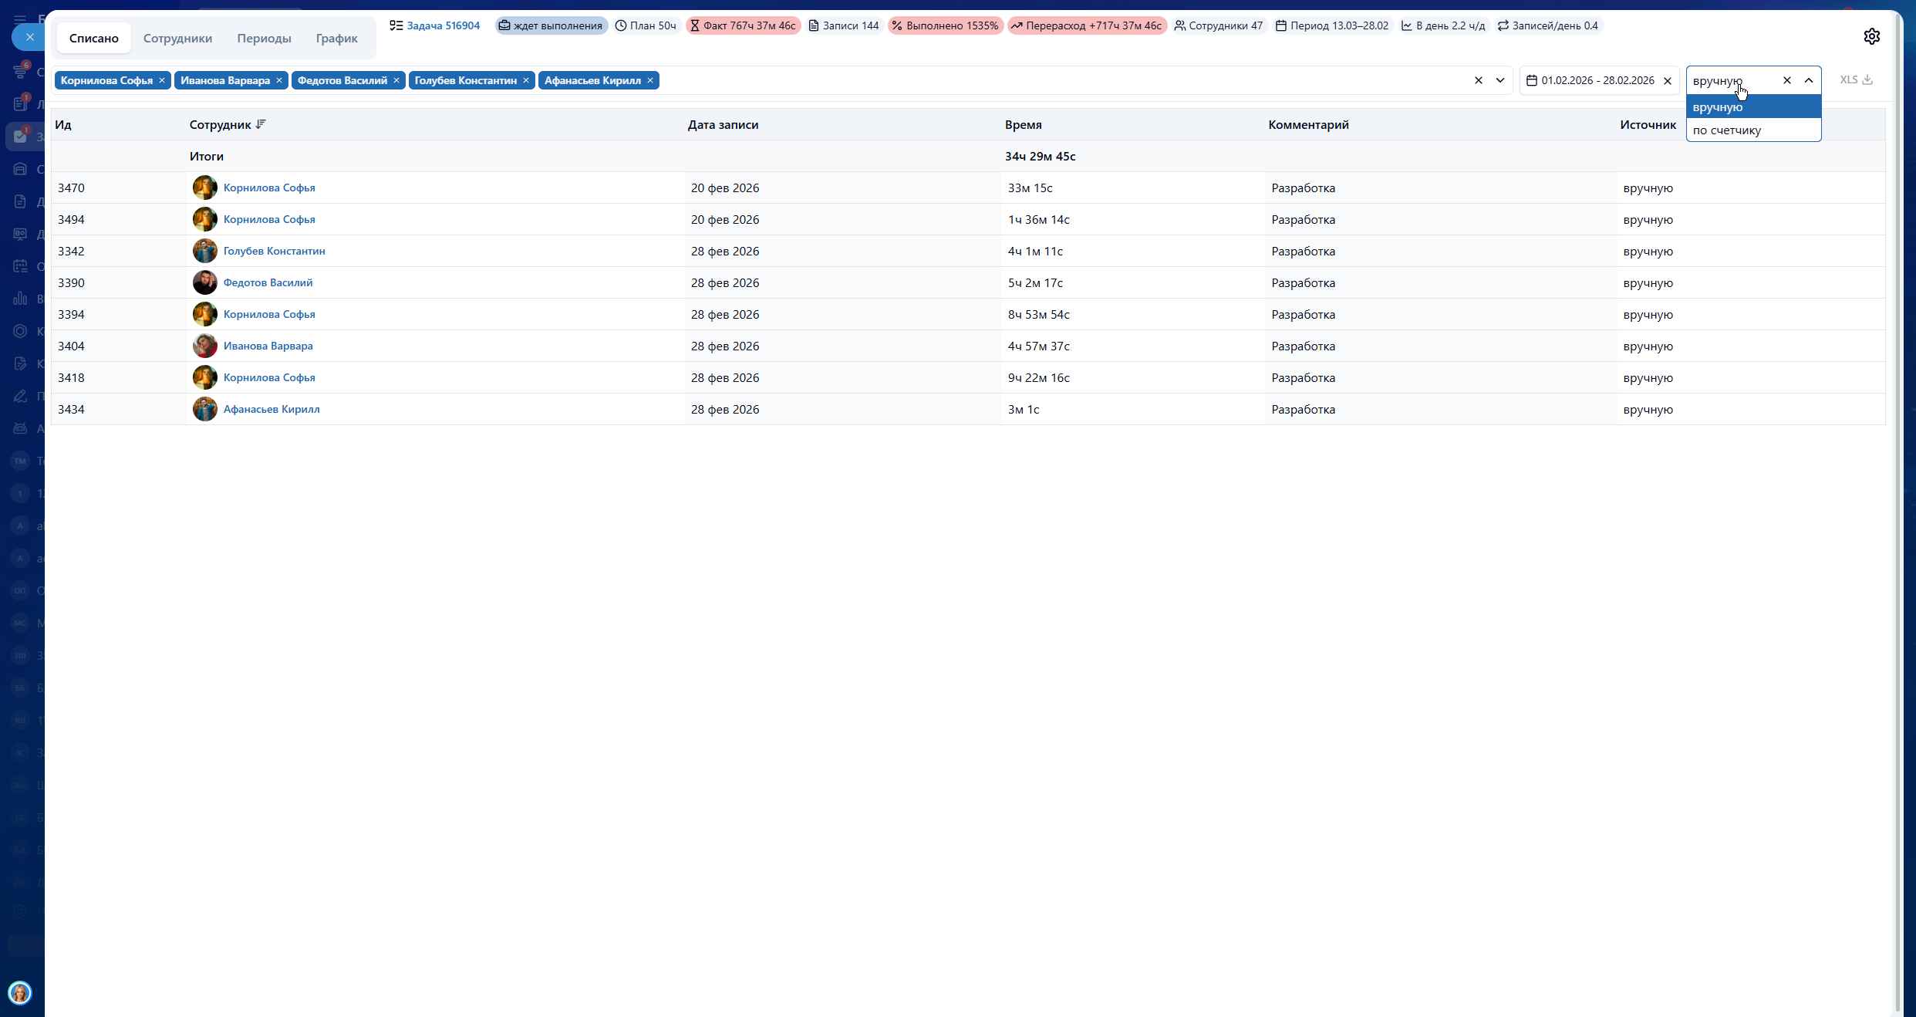
Task: Clear the вручную source filter
Action: coord(1786,80)
